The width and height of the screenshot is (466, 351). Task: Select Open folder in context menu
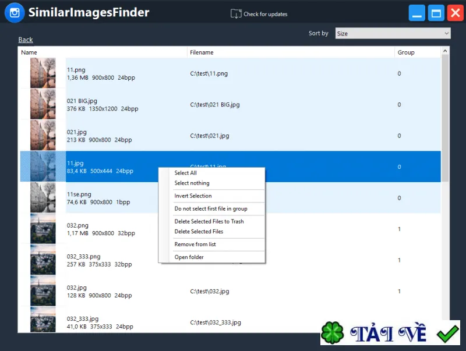coord(189,257)
